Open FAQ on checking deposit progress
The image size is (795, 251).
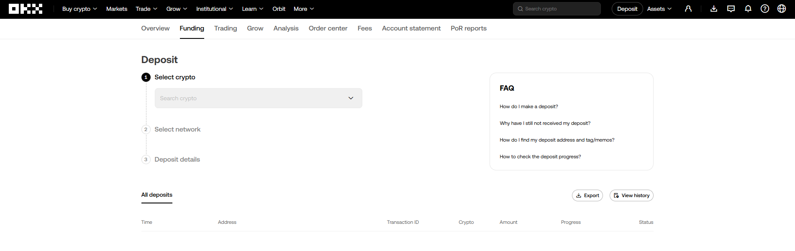[x=540, y=157]
